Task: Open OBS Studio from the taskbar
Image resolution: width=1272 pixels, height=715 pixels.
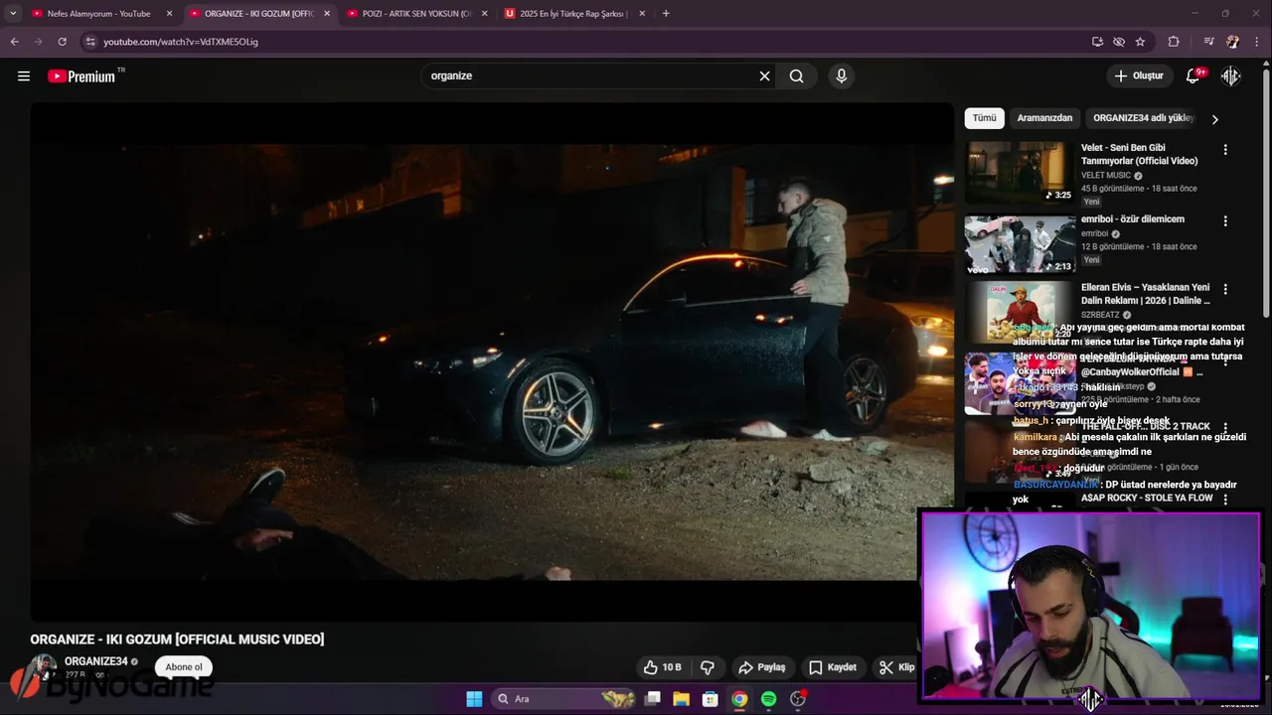Action: tap(797, 699)
